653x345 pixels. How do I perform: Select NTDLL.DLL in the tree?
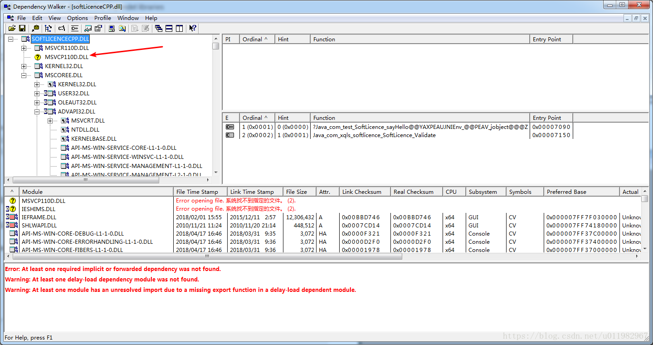pos(85,130)
